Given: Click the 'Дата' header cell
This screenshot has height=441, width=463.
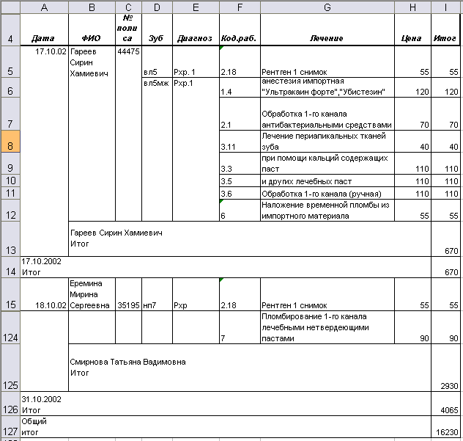Looking at the screenshot, I should coord(44,29).
